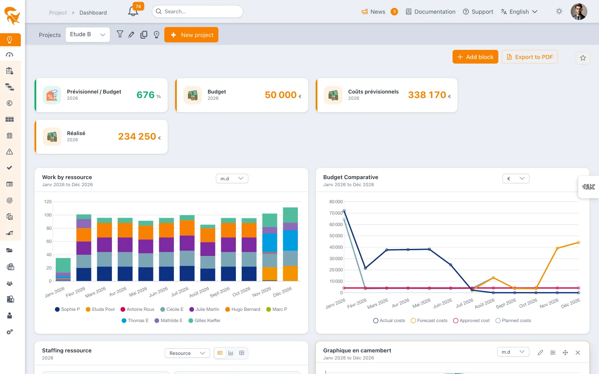Click the filter funnel icon in projects bar
This screenshot has width=599, height=374.
tap(120, 34)
